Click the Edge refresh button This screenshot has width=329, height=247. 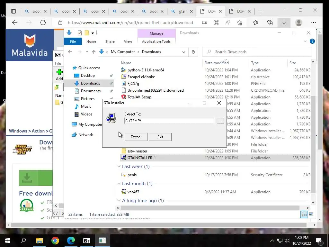pyautogui.click(x=43, y=23)
